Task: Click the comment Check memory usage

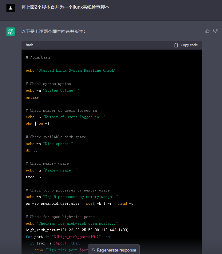Action: coord(47,163)
